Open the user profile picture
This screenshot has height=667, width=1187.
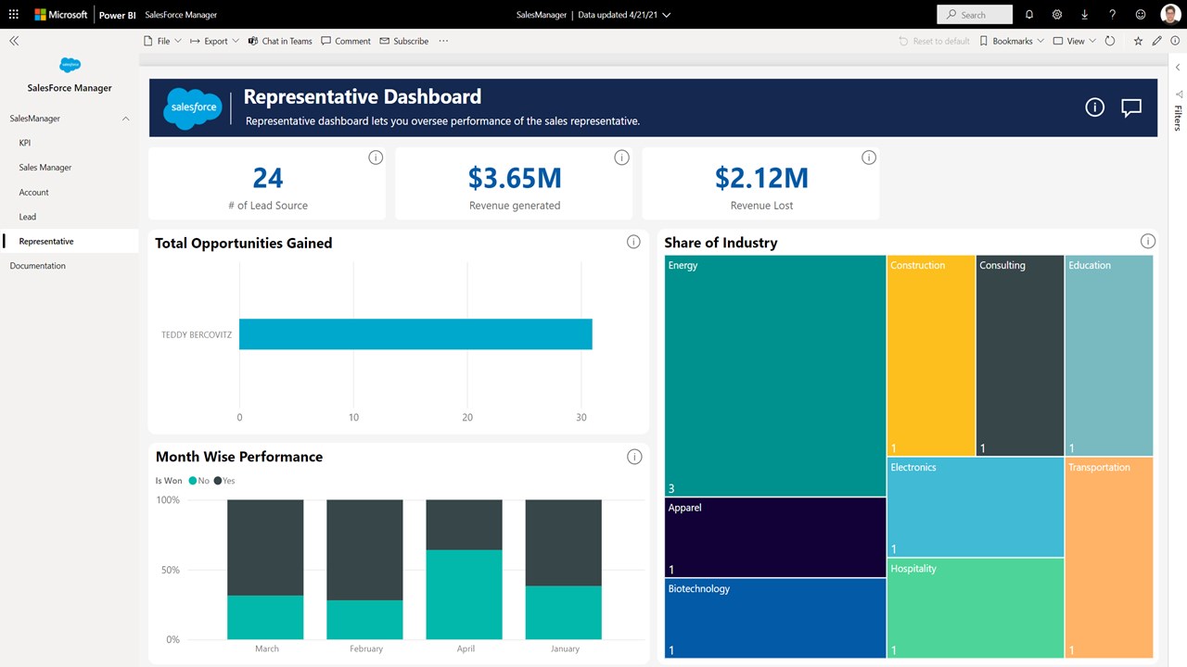pos(1169,15)
